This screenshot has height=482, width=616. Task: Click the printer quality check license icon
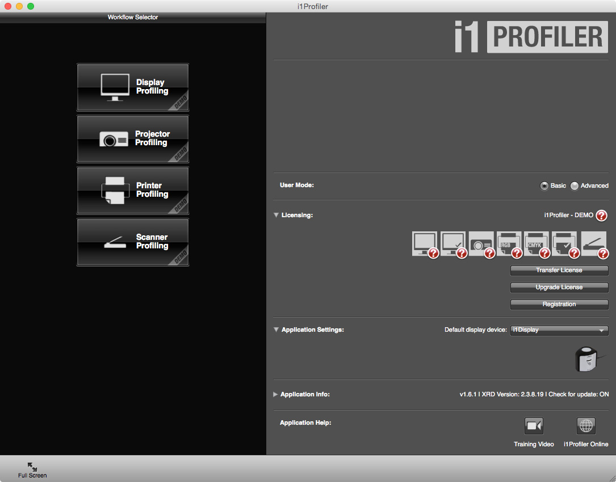(564, 244)
